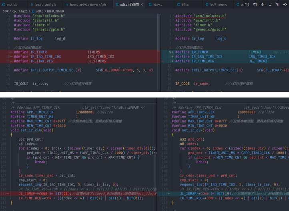Click 'ir_code.timer_pad = prd_cnt;' in left pane
Screen dimensions: 289x211
click(47, 175)
